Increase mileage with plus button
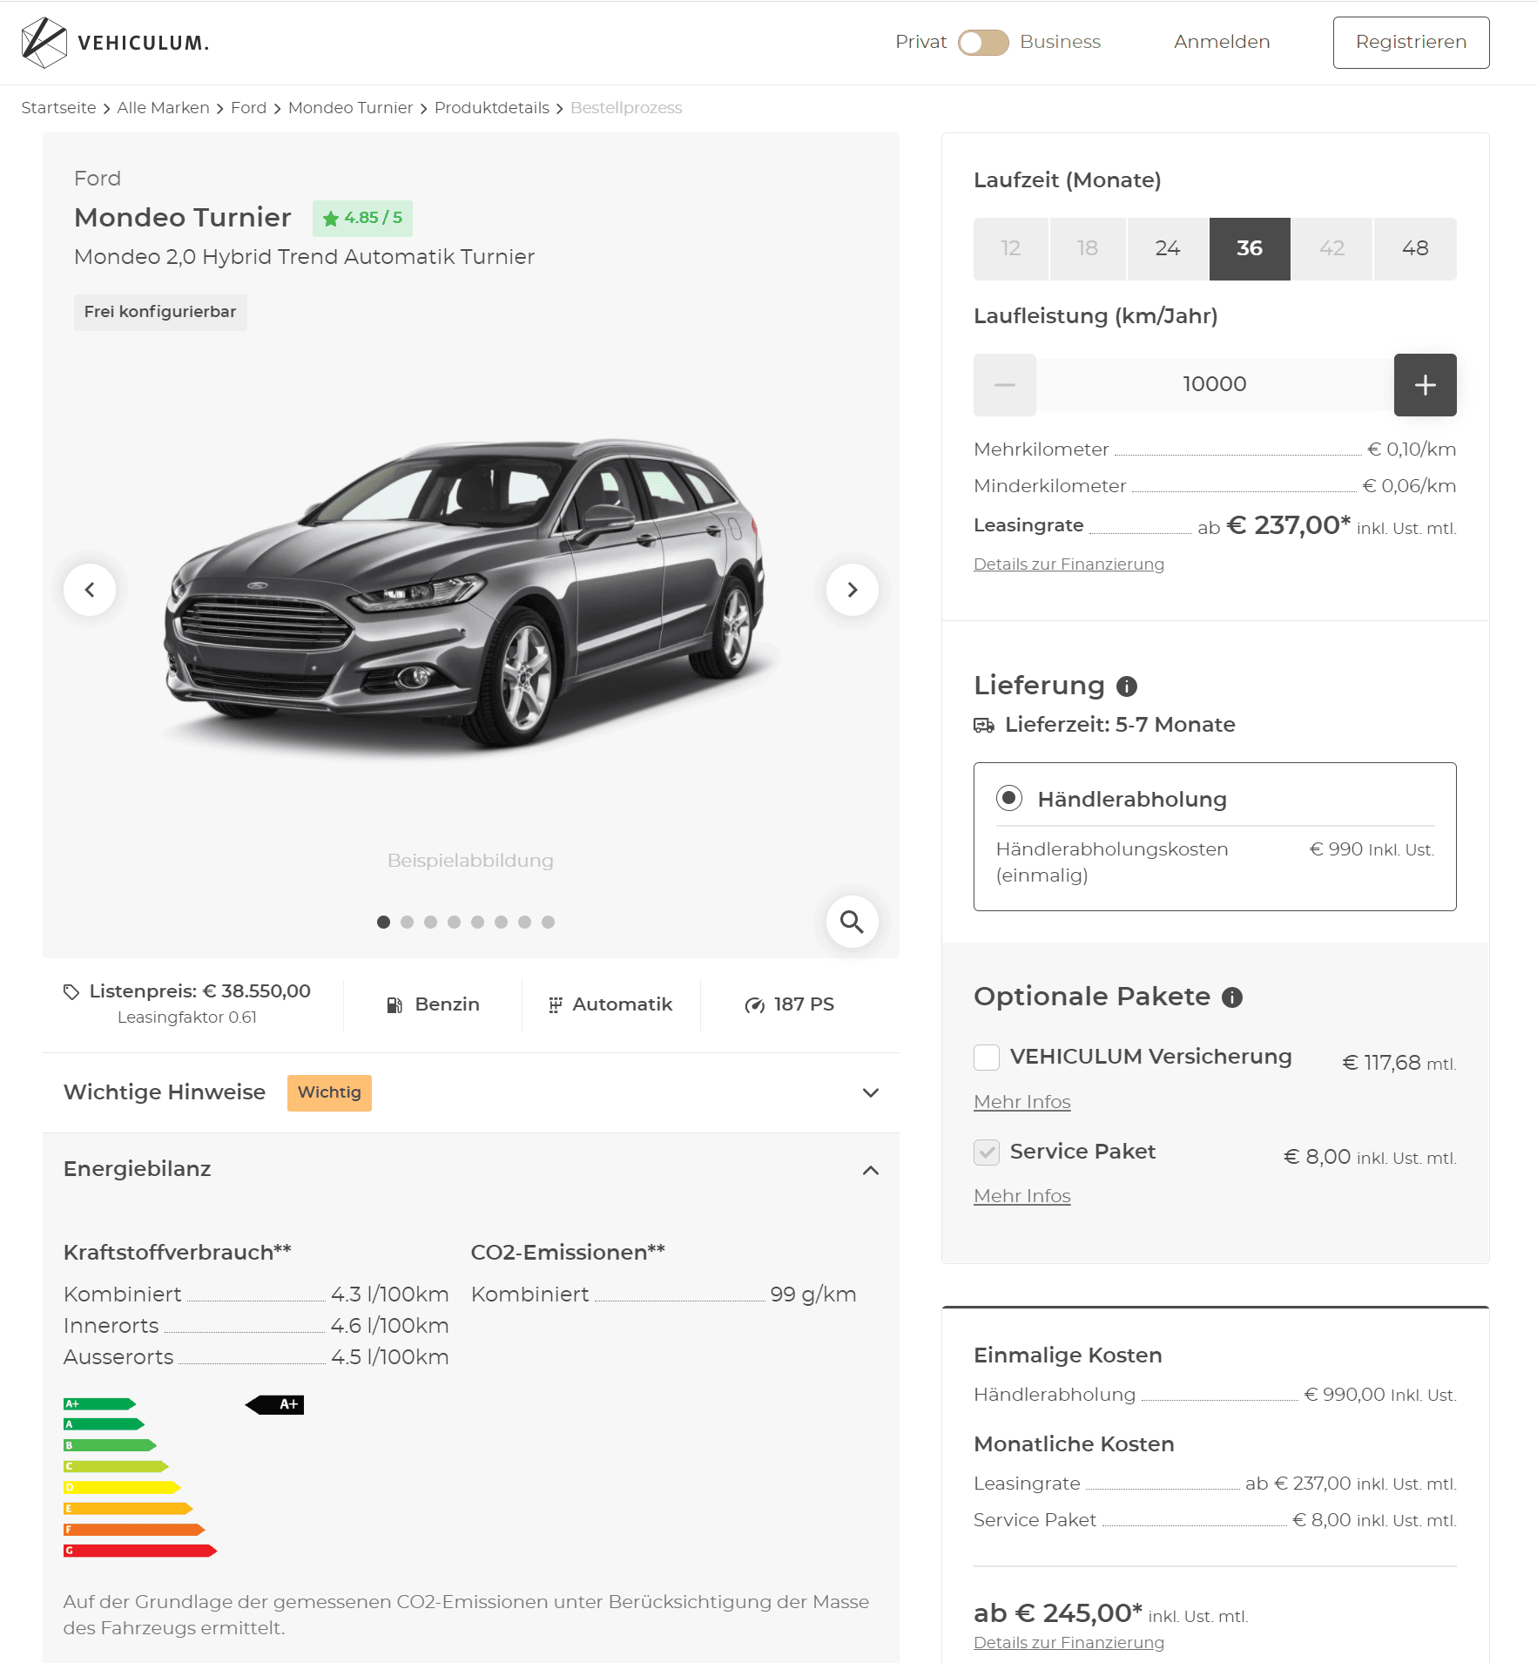This screenshot has width=1537, height=1663. (1425, 385)
